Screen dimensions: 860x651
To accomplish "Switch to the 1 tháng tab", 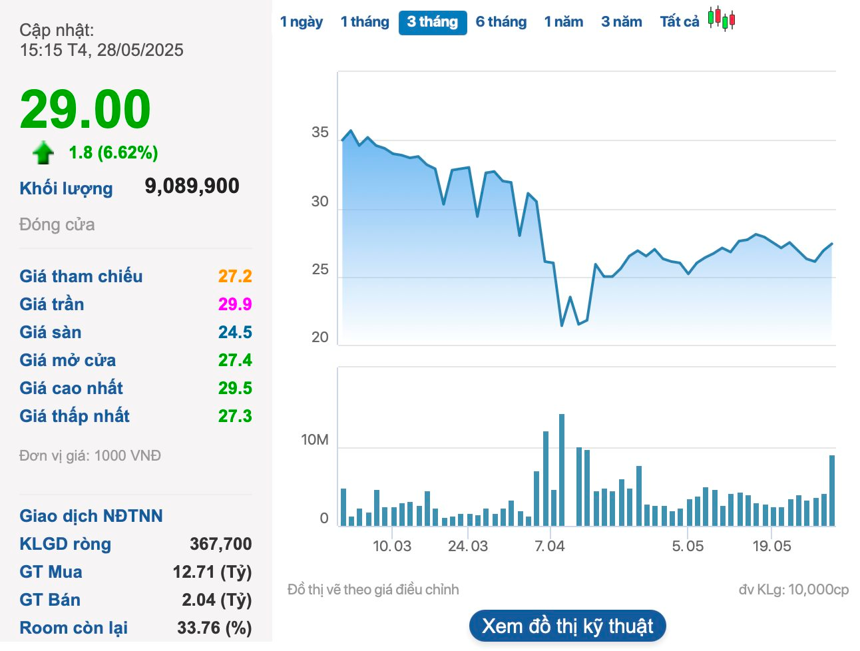I will [x=365, y=22].
